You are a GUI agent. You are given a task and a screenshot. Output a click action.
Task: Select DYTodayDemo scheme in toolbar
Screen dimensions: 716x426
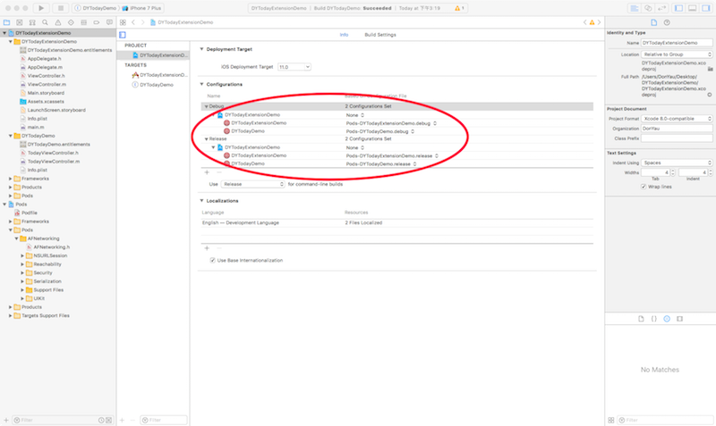pos(96,8)
